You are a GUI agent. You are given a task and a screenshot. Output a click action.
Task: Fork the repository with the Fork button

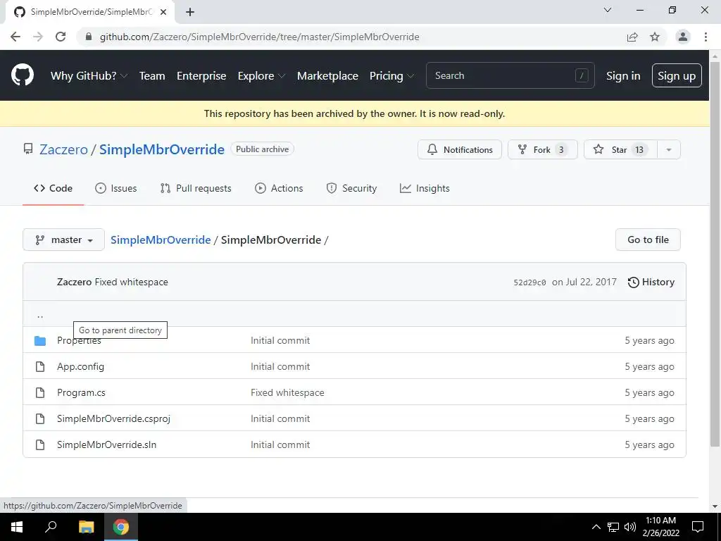pyautogui.click(x=543, y=149)
